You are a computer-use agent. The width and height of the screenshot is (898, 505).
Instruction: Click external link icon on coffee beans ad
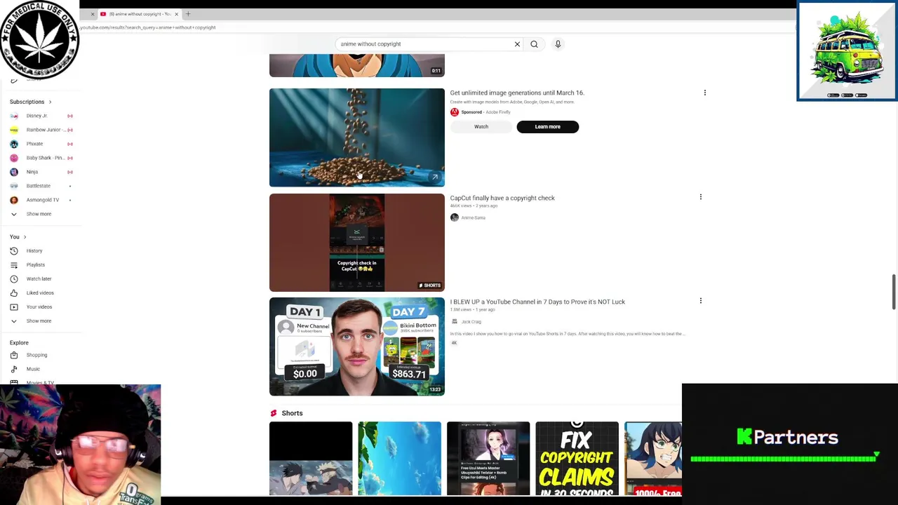pyautogui.click(x=435, y=177)
